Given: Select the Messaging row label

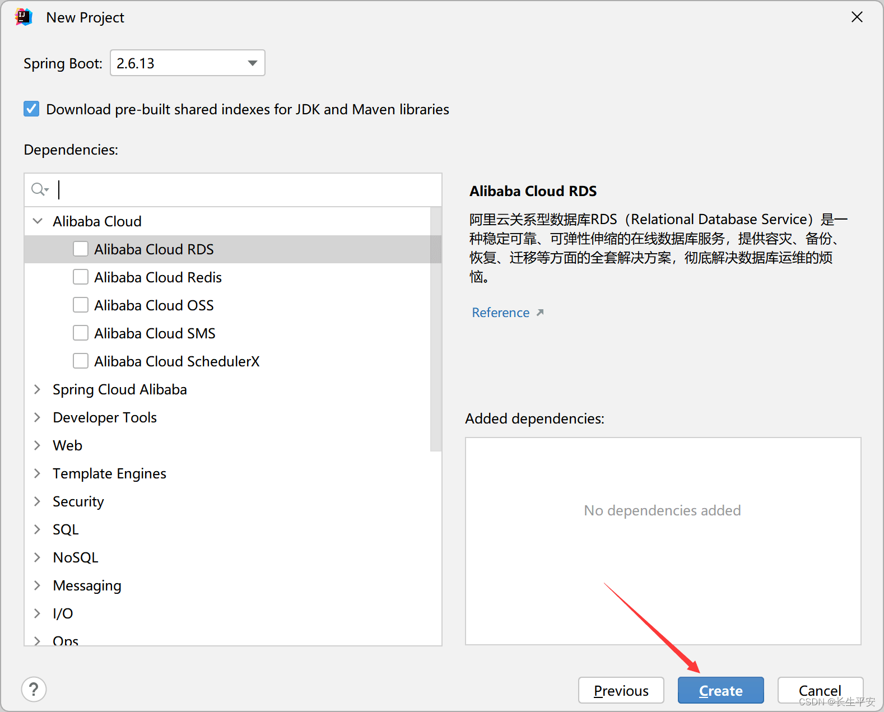Looking at the screenshot, I should coord(87,585).
